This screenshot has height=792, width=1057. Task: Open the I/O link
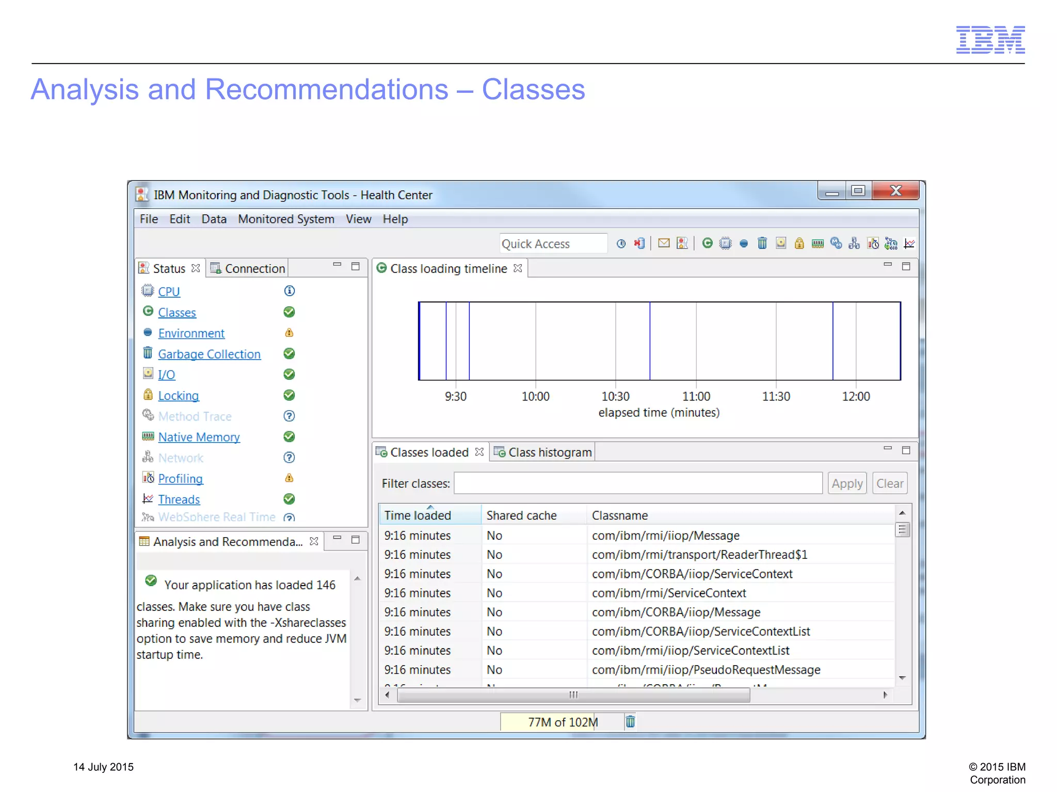tap(166, 375)
